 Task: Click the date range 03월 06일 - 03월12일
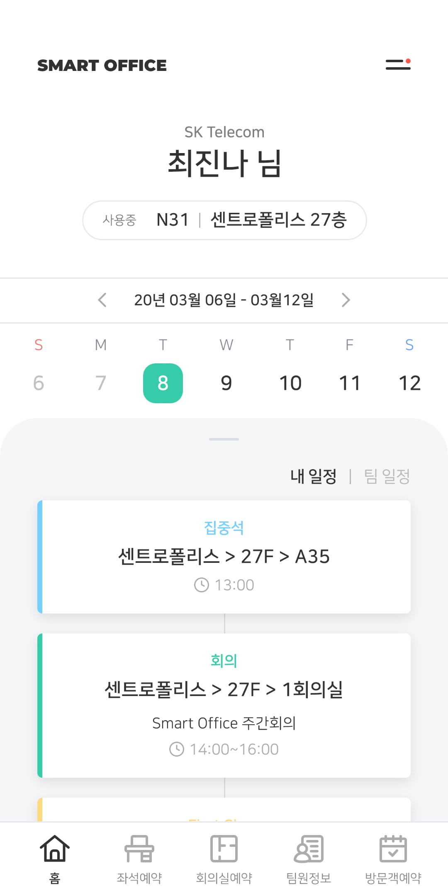click(x=224, y=300)
